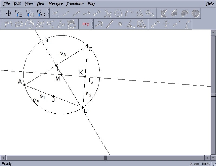Click the Perpendicular line icon
Image resolution: width=216 pixels, height=166 pixels.
coord(108,14)
